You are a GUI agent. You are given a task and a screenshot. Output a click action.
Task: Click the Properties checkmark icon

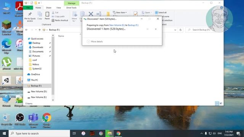pos(136,14)
